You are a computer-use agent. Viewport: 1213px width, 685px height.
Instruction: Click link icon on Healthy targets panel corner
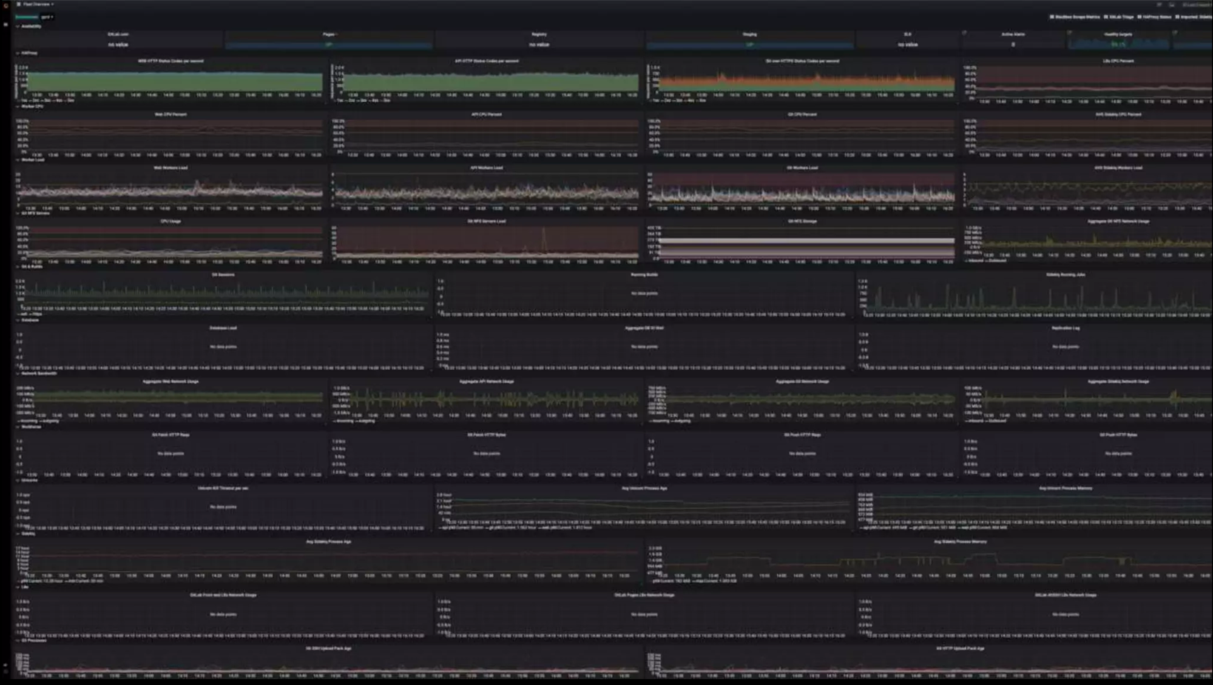click(x=1174, y=33)
